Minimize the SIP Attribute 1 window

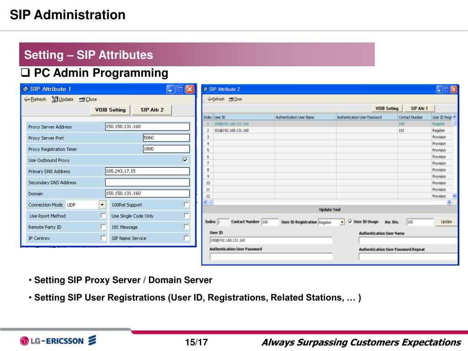pyautogui.click(x=170, y=89)
